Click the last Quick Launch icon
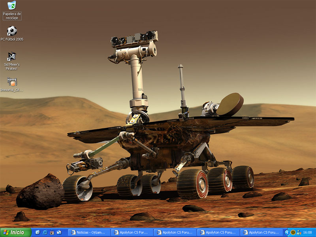The image size is (316, 237). pyautogui.click(x=59, y=232)
